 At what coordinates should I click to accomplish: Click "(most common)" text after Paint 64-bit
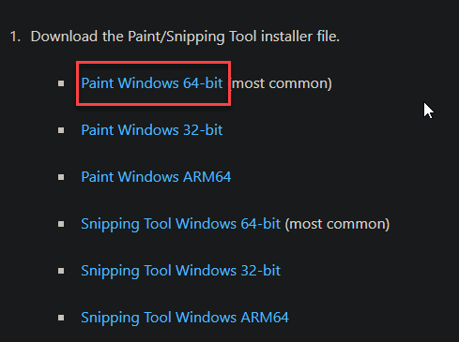281,83
